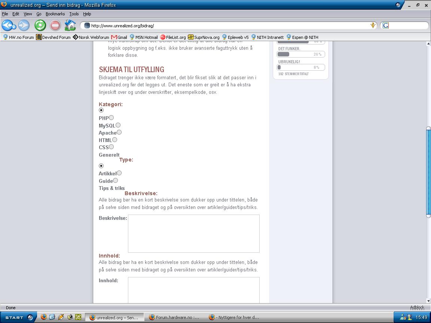Open the Devshed Forum bookmark

(54, 37)
